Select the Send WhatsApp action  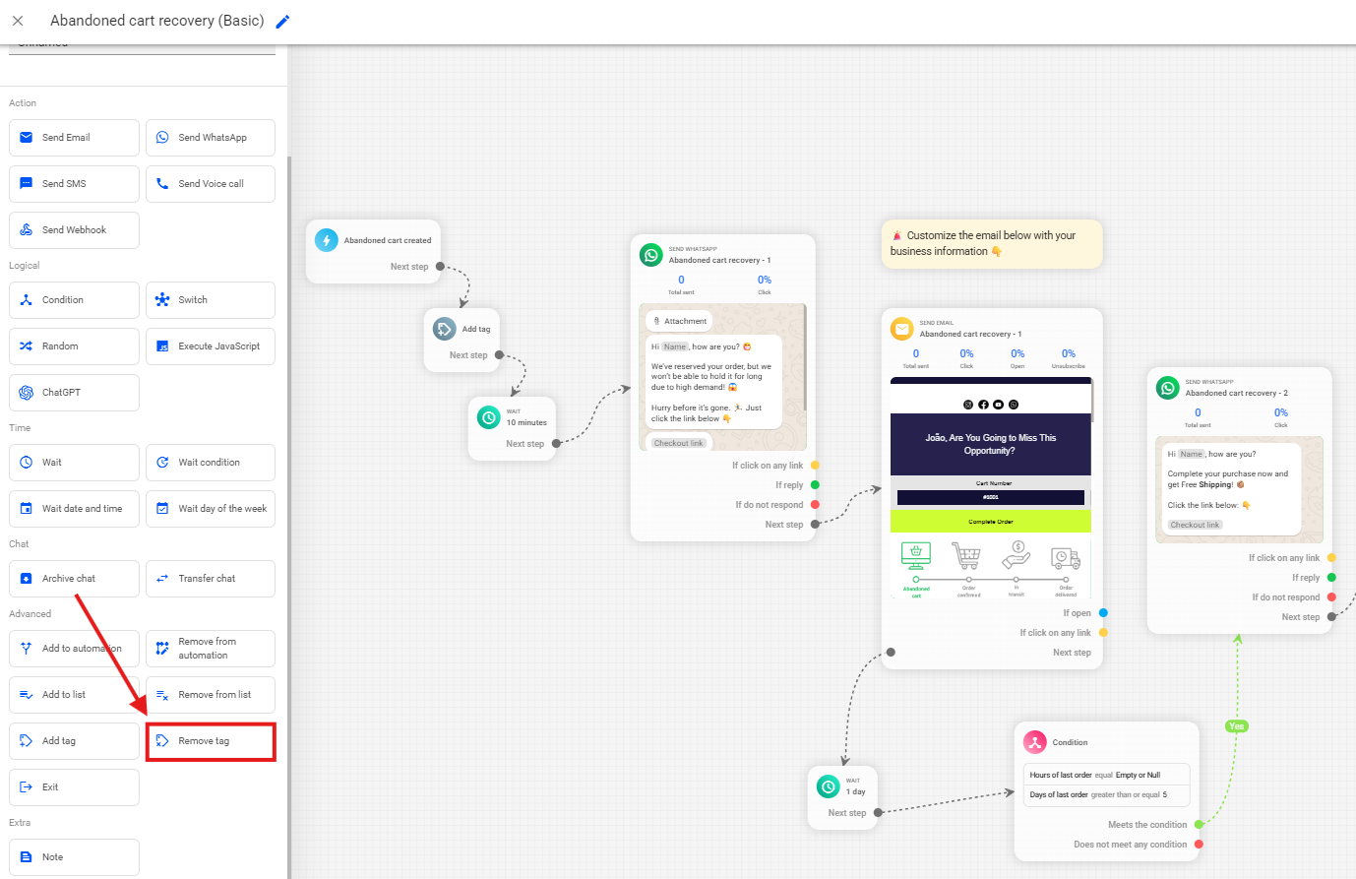pyautogui.click(x=211, y=138)
